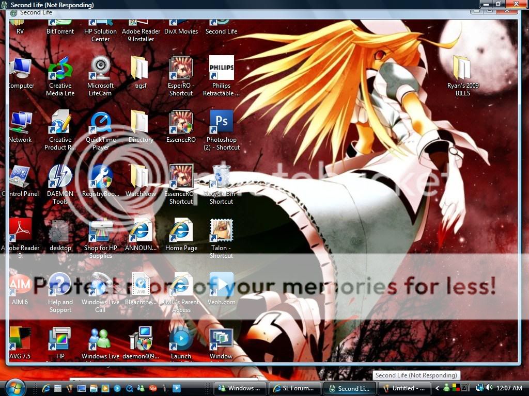Select the Bleachthe... AVI video file
The image size is (529, 396).
click(141, 290)
